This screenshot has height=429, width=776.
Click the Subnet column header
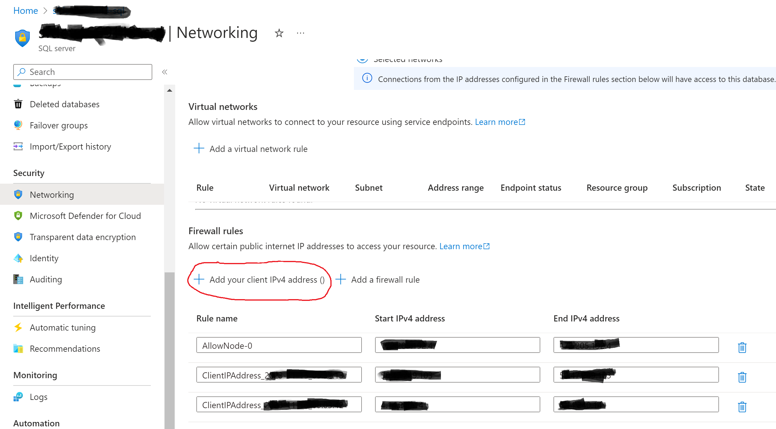(x=369, y=187)
